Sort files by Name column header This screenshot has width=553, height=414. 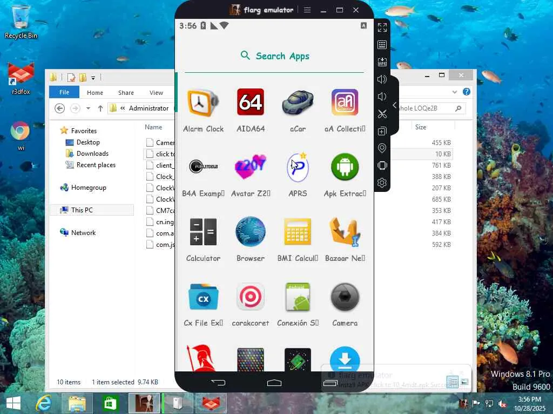pos(153,127)
